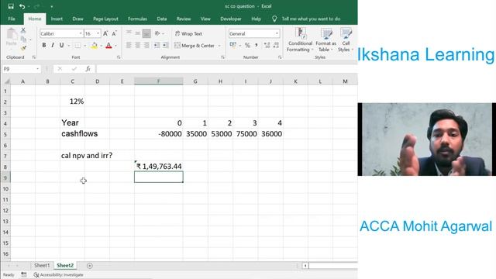
Task: Select the Format Painter brush icon
Action: [x=23, y=48]
